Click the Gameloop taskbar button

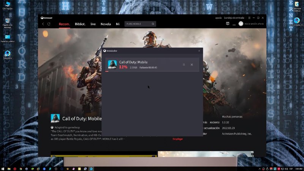click(91, 169)
